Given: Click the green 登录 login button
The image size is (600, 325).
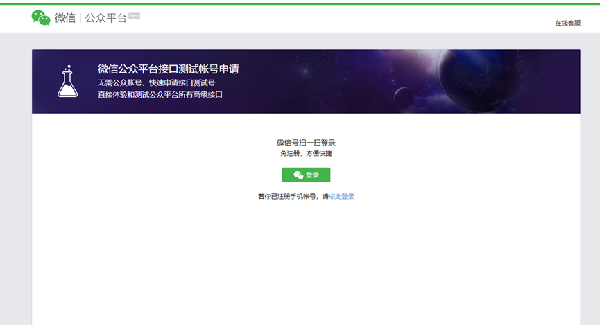Looking at the screenshot, I should pyautogui.click(x=306, y=175).
